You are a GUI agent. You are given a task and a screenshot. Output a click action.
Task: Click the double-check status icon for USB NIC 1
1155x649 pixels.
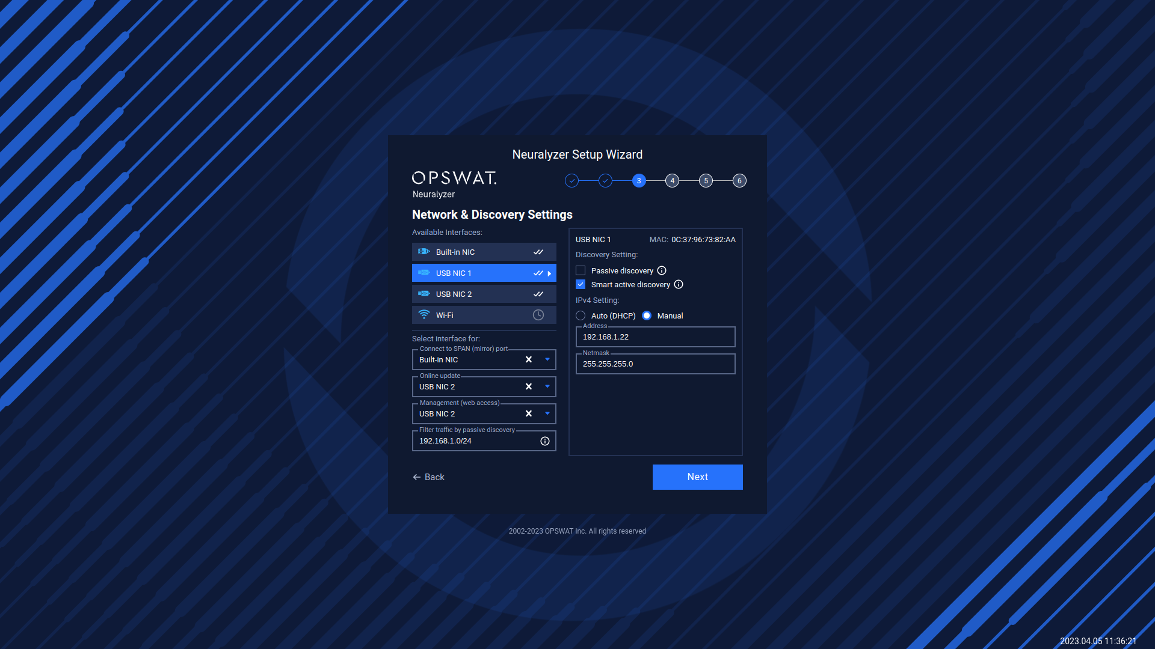pos(538,273)
